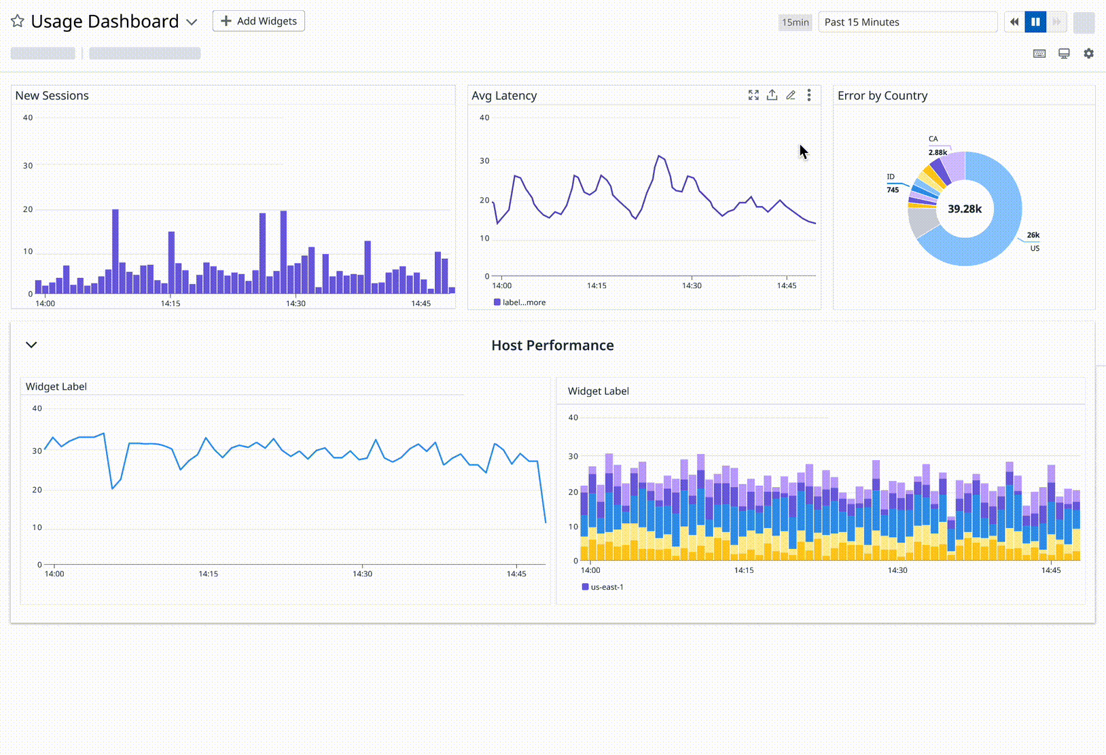Screen dimensions: 1106x755
Task: Click the us-east-1 legend text
Action: [607, 587]
